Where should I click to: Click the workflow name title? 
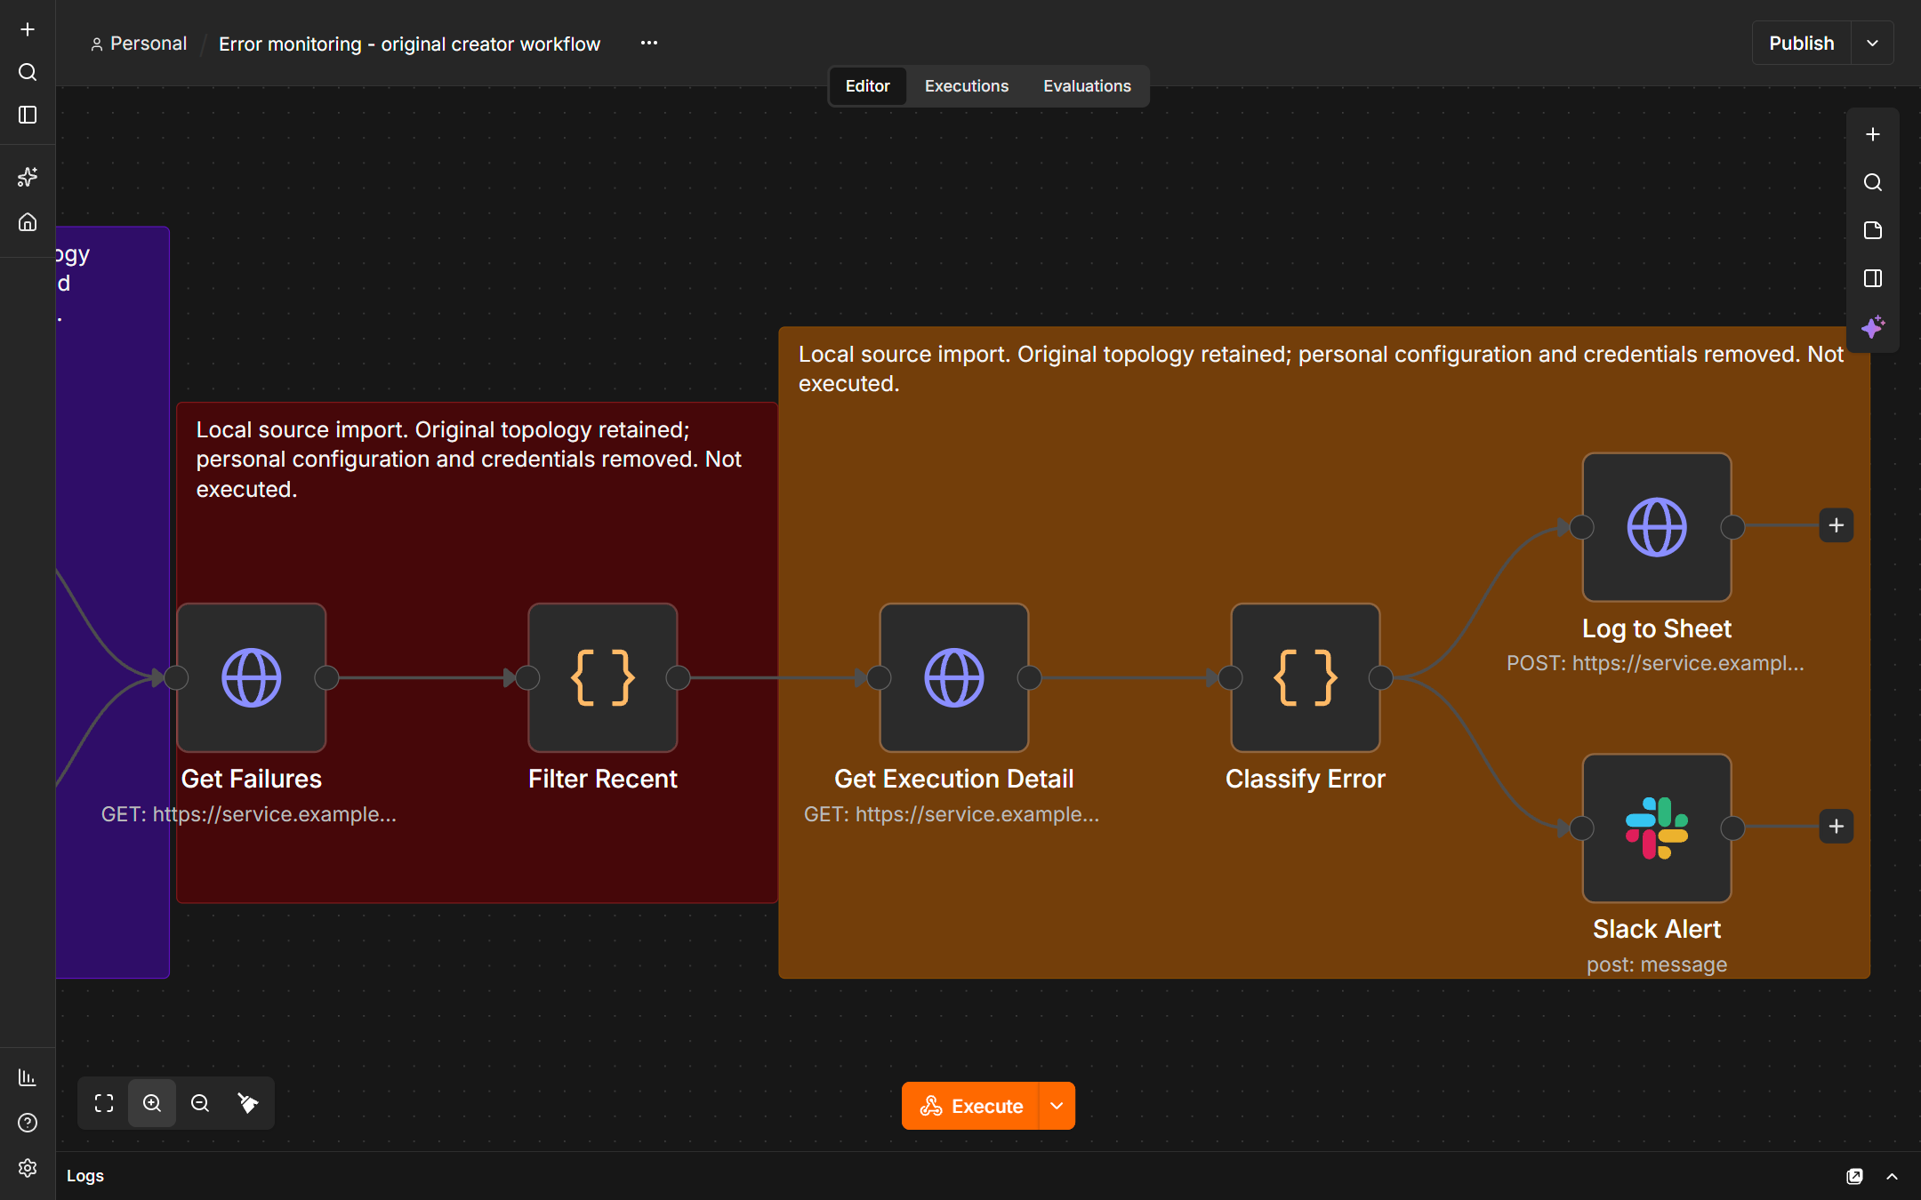(x=409, y=44)
